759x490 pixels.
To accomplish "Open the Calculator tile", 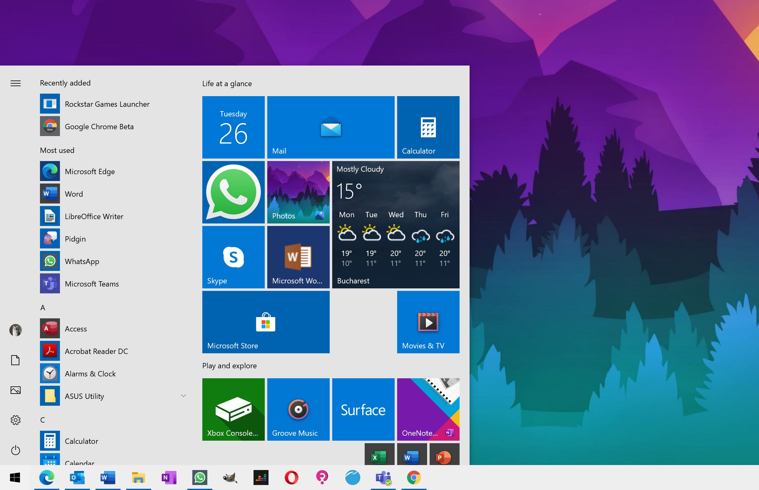I will [x=428, y=127].
